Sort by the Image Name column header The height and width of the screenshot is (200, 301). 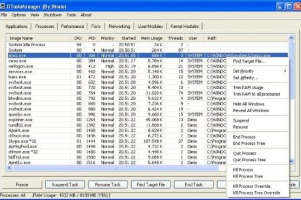pos(38,38)
